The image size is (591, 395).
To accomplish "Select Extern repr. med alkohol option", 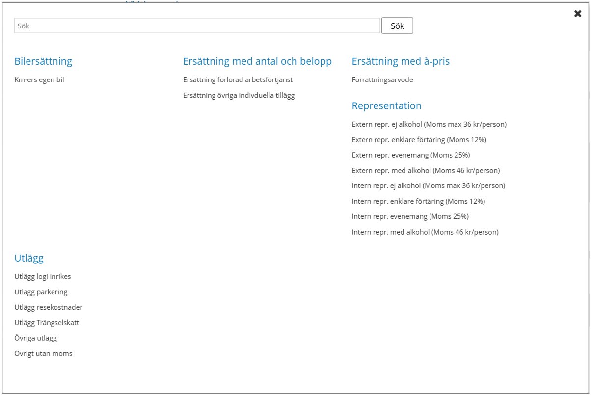I will 426,171.
